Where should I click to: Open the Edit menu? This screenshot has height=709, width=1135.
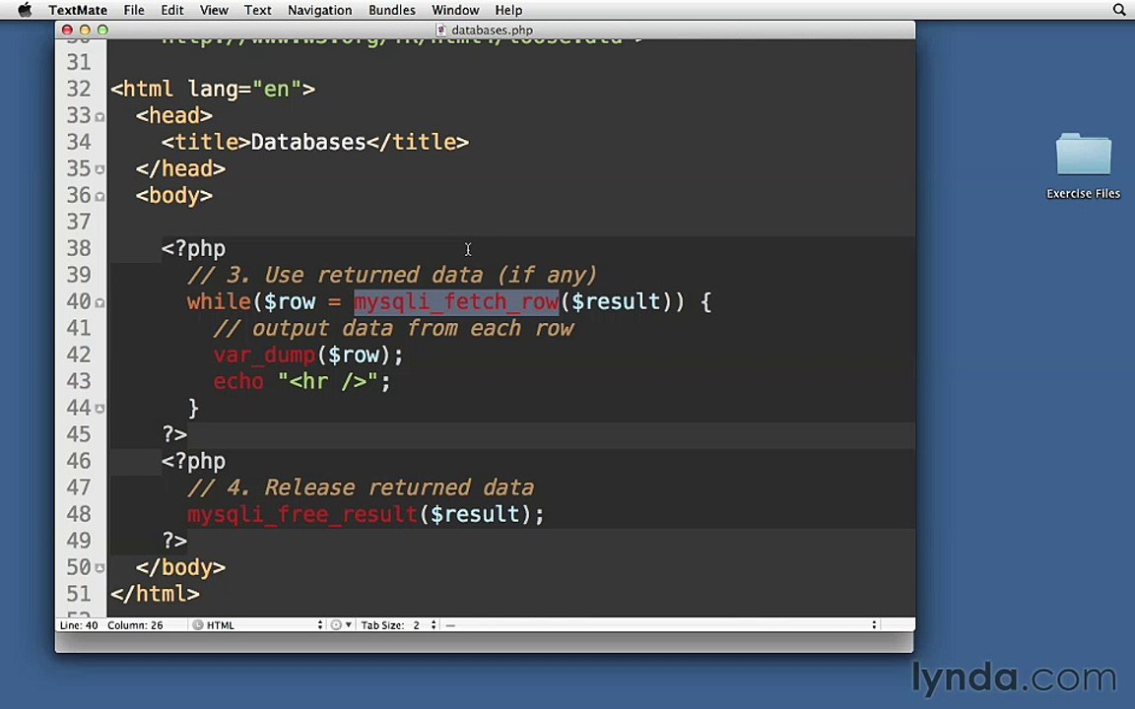point(172,10)
